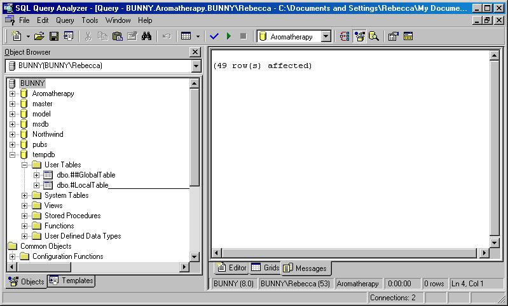Open the Edit menu
Screen dimensions: 508x306
[43, 20]
